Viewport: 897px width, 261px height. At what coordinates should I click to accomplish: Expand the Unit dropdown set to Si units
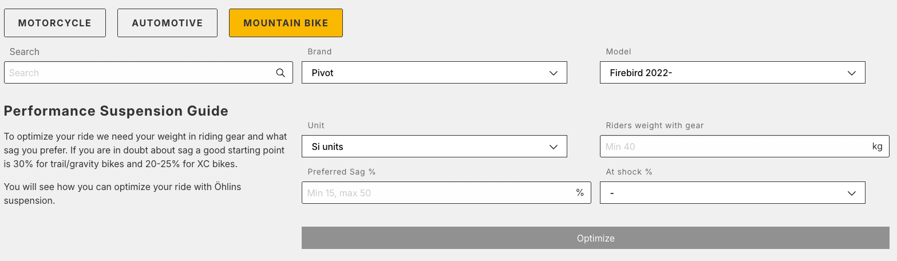(434, 147)
